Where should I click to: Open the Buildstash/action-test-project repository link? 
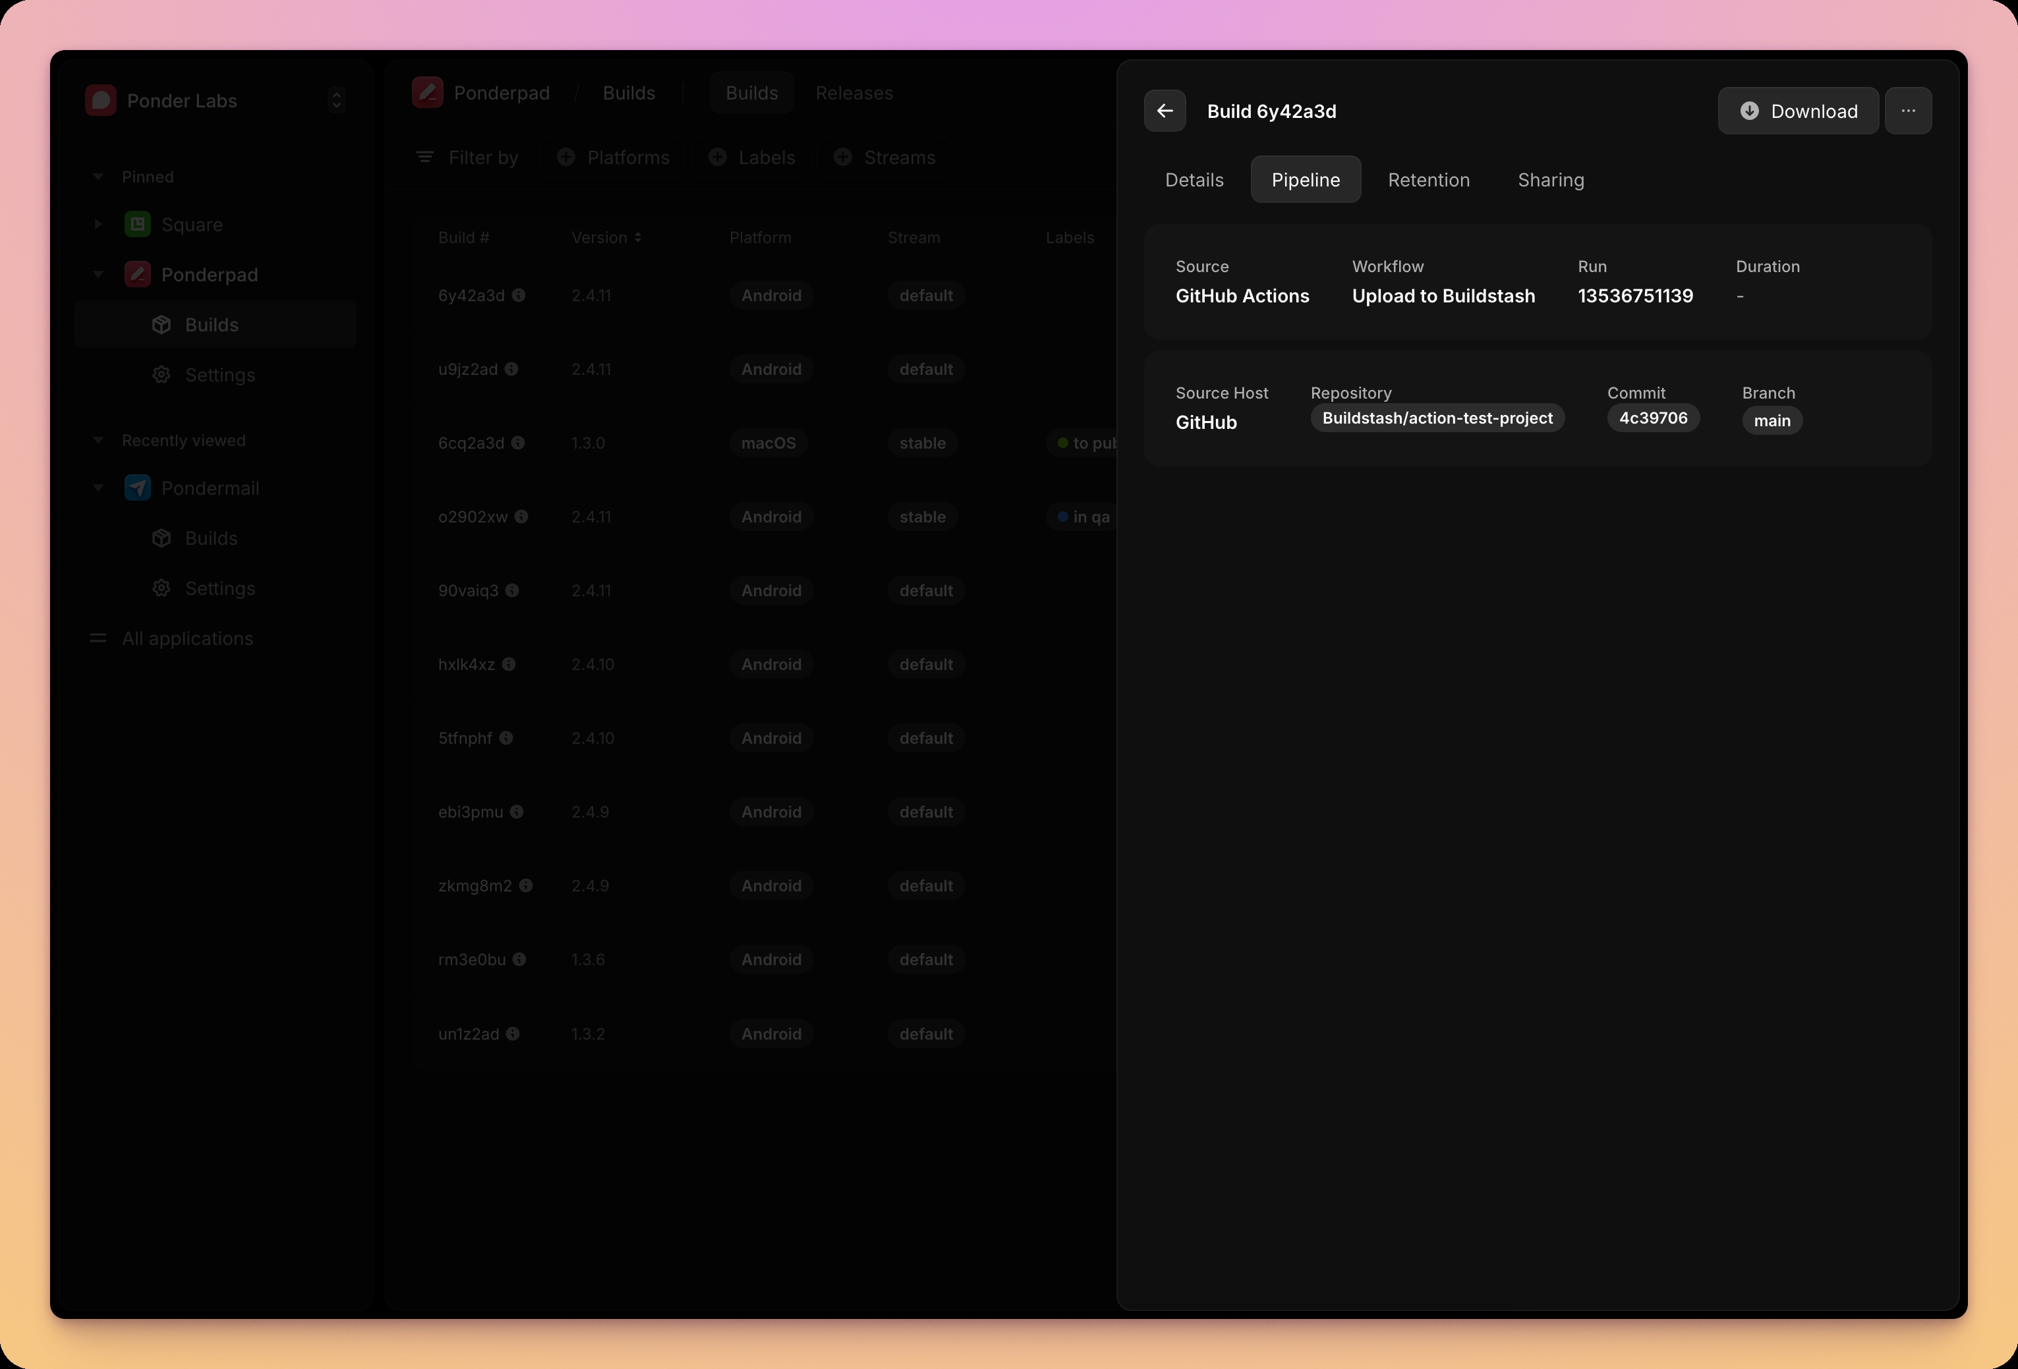point(1437,418)
